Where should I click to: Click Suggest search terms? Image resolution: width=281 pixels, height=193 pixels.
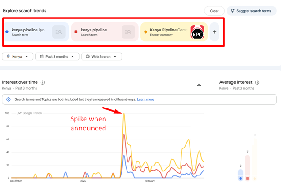point(252,11)
